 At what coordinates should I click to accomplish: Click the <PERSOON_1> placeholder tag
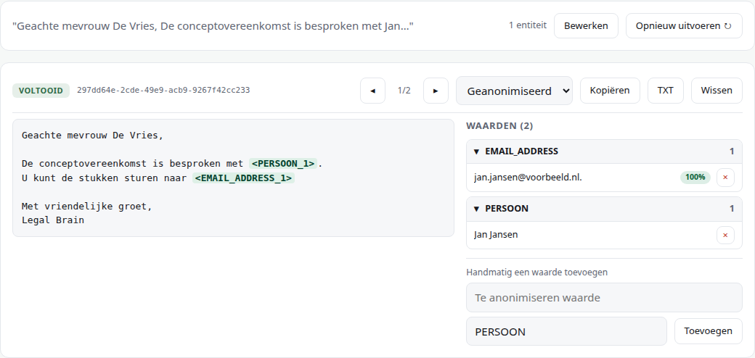284,163
